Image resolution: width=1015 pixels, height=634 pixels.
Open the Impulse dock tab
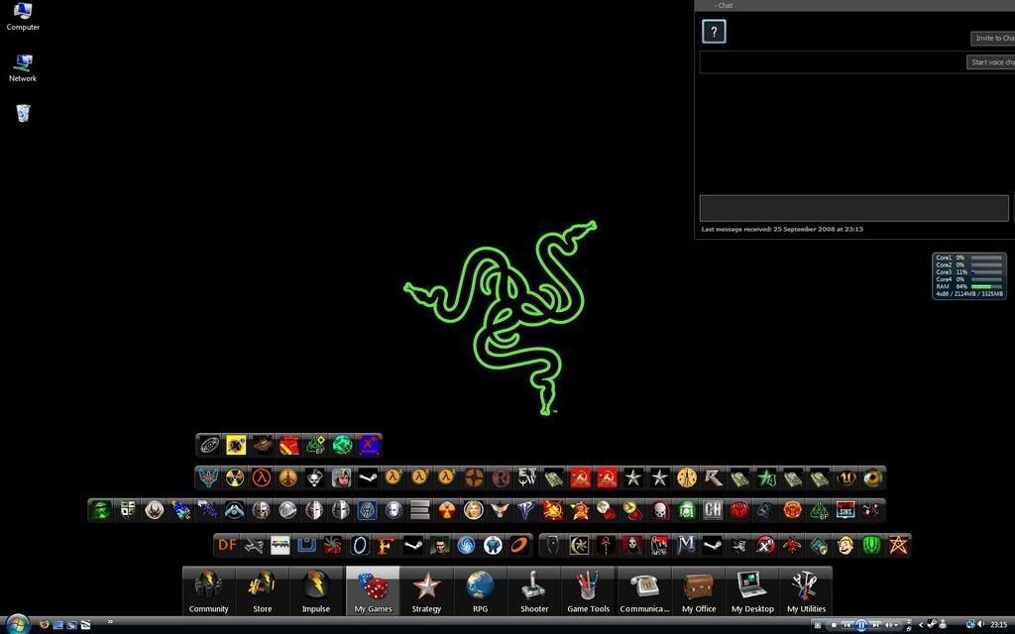(x=316, y=590)
